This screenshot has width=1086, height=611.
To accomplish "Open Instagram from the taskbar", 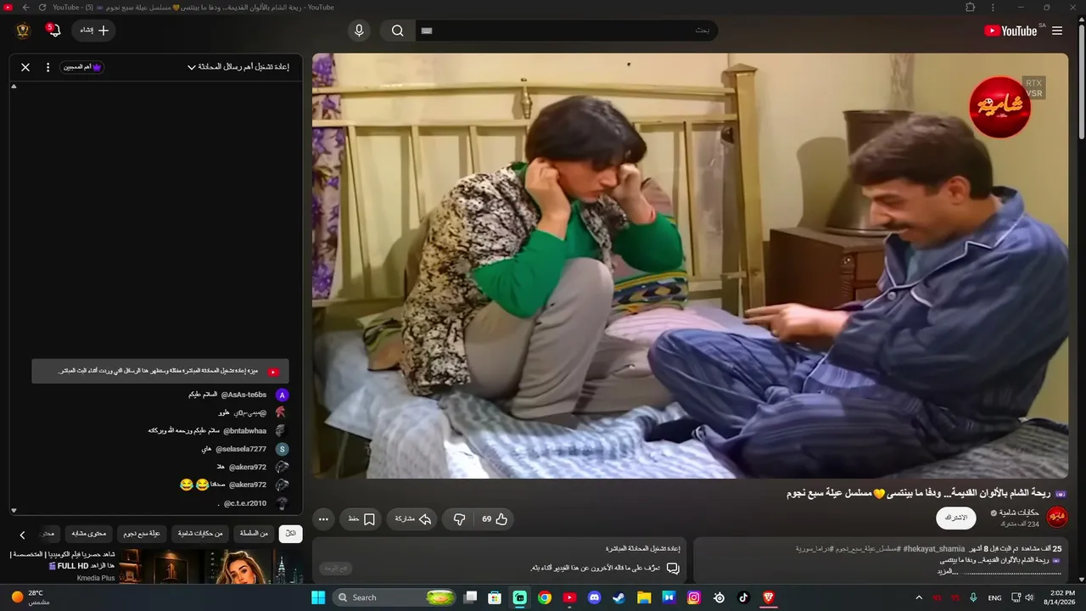I will pyautogui.click(x=694, y=597).
